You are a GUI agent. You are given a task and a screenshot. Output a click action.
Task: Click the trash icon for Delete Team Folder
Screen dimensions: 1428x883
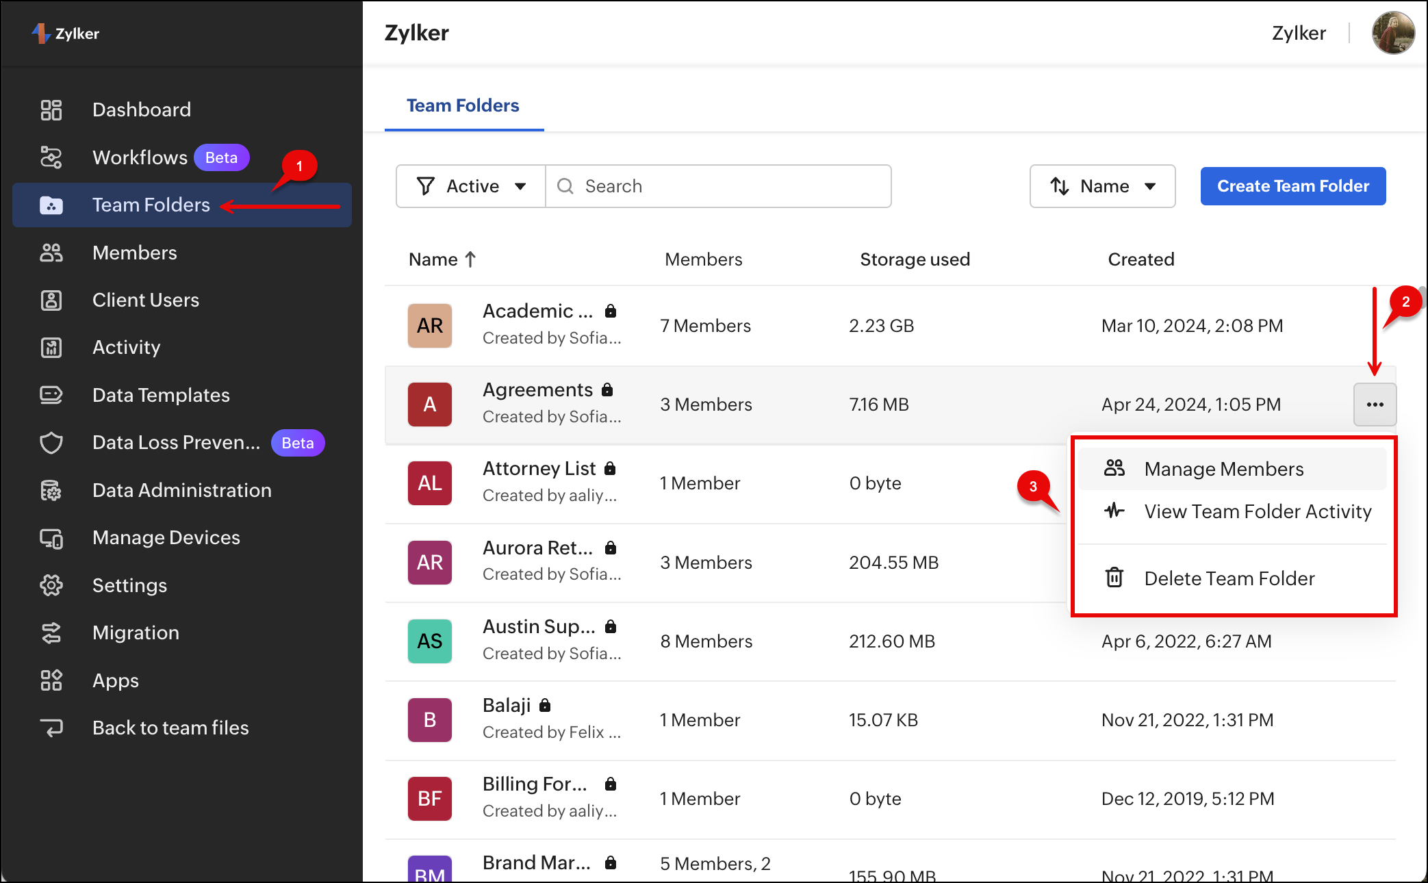[1114, 578]
